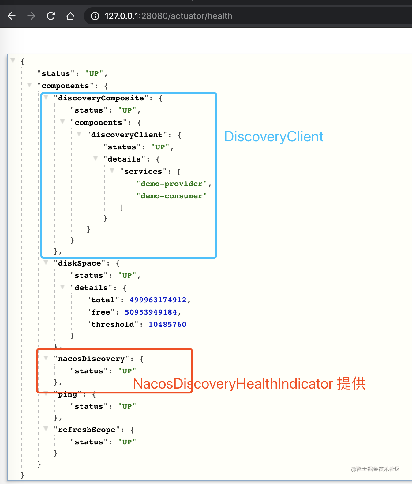Collapse the "discoveryClient" node

pos(79,134)
